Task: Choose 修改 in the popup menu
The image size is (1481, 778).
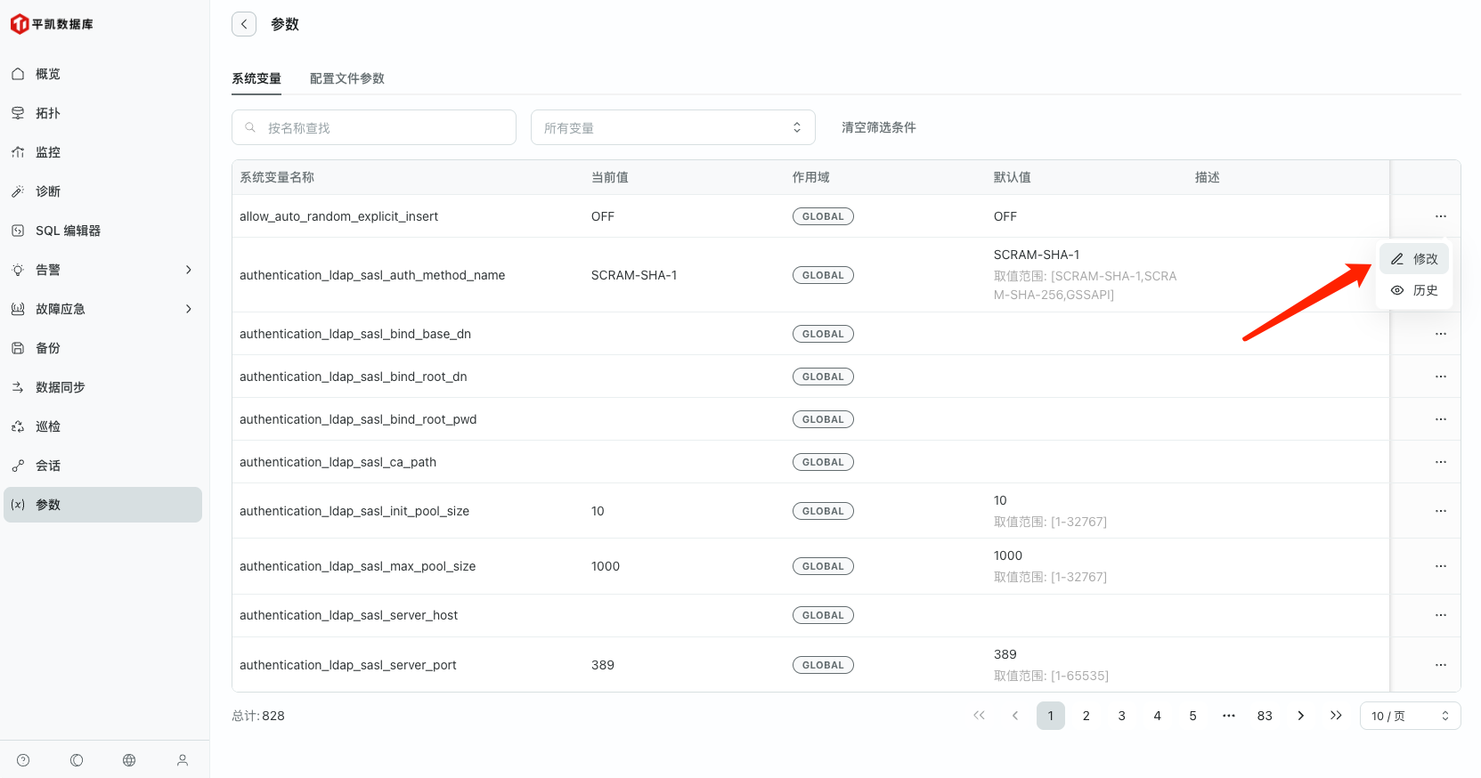Action: click(x=1414, y=259)
